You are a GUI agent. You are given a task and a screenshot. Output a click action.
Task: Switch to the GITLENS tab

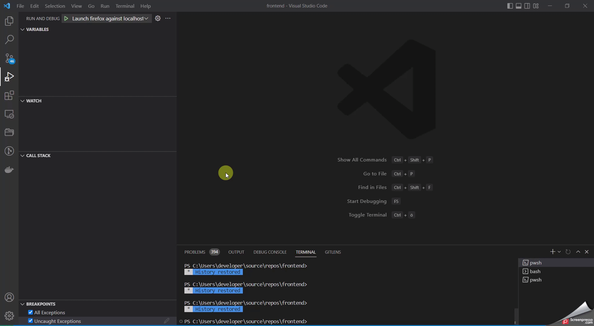tap(333, 252)
